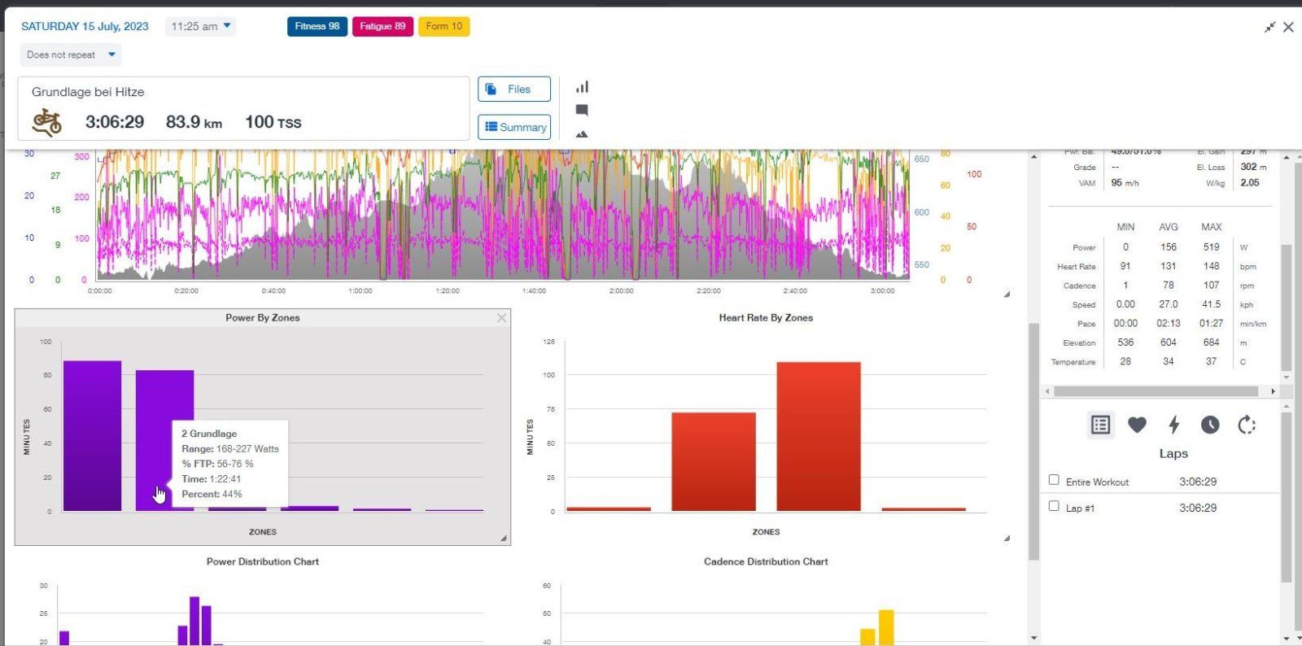
Task: Click the laps list scroll-down arrow
Action: tap(1287, 639)
